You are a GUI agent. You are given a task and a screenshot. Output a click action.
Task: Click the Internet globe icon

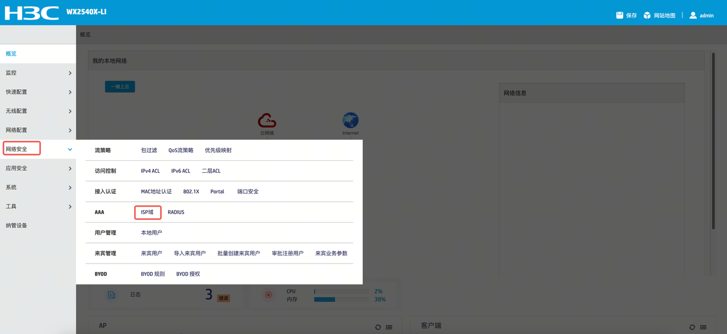[350, 120]
